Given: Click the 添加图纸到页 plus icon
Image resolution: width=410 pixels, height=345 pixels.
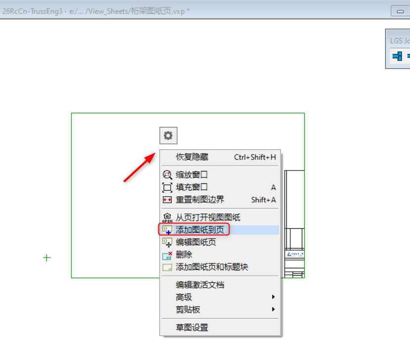Looking at the screenshot, I should pos(167,230).
